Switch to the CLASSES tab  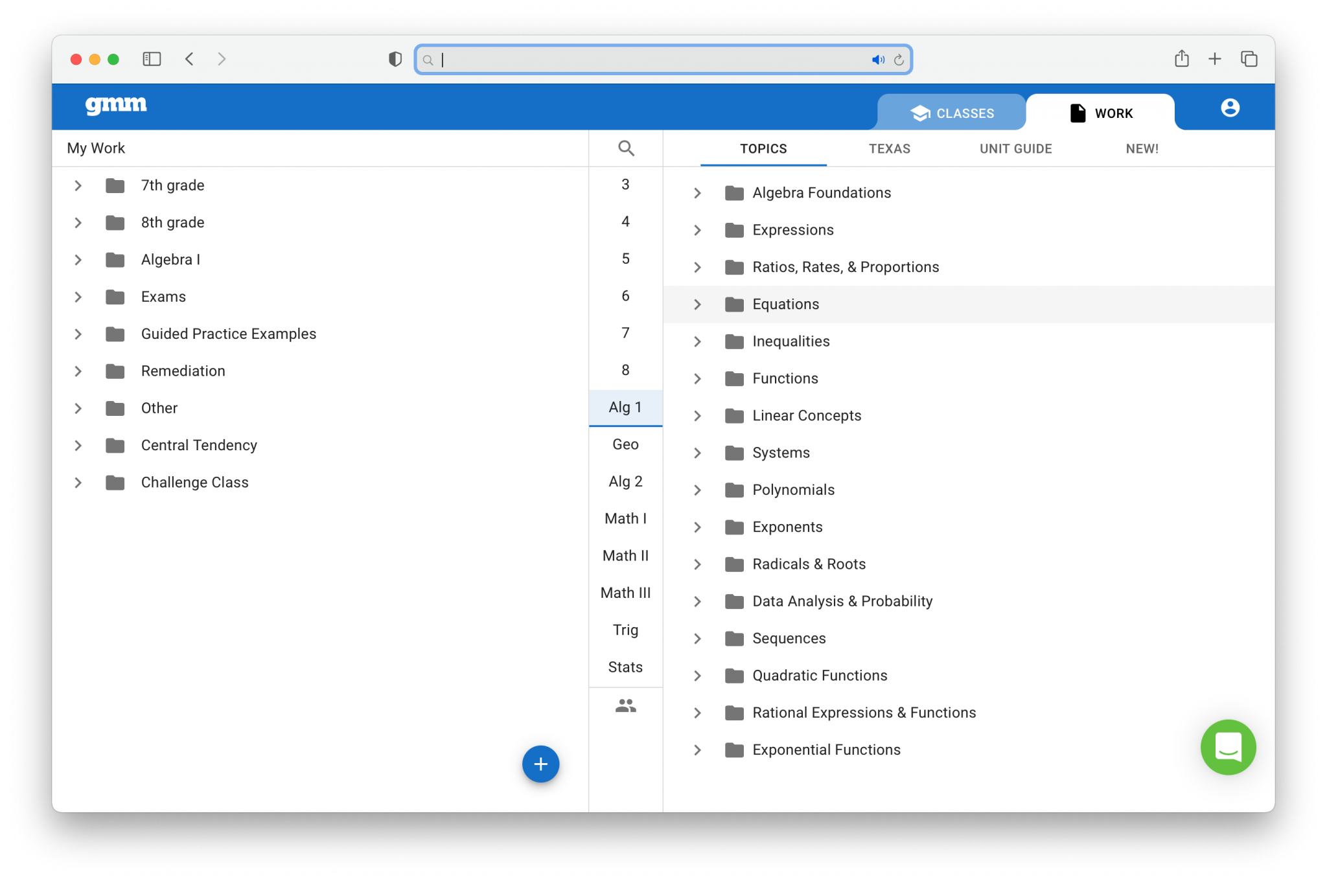[951, 113]
